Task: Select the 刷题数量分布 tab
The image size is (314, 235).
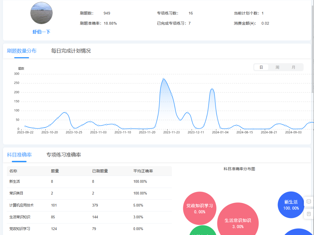Action: coord(22,51)
